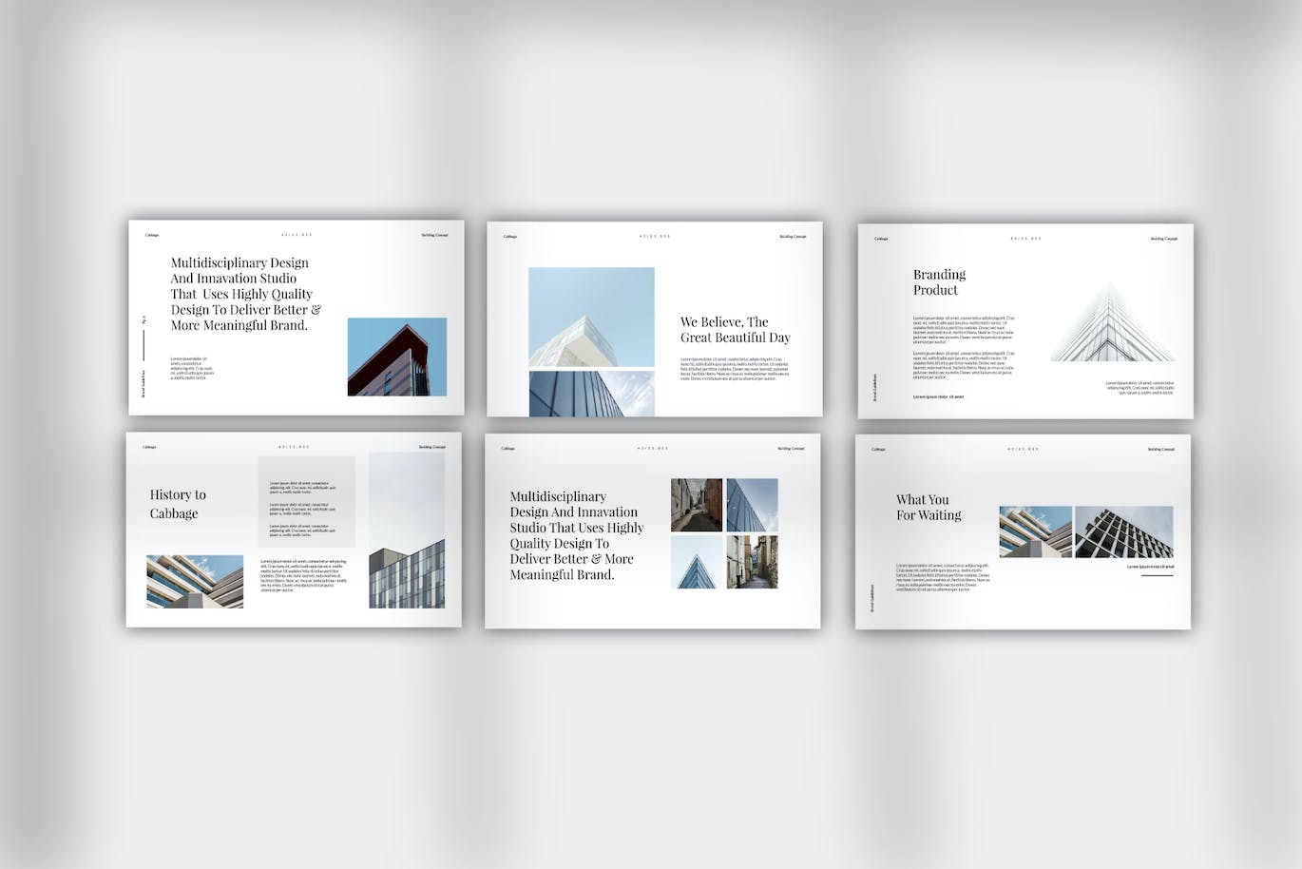Click the tall building image on History slide's right edge

[x=406, y=530]
